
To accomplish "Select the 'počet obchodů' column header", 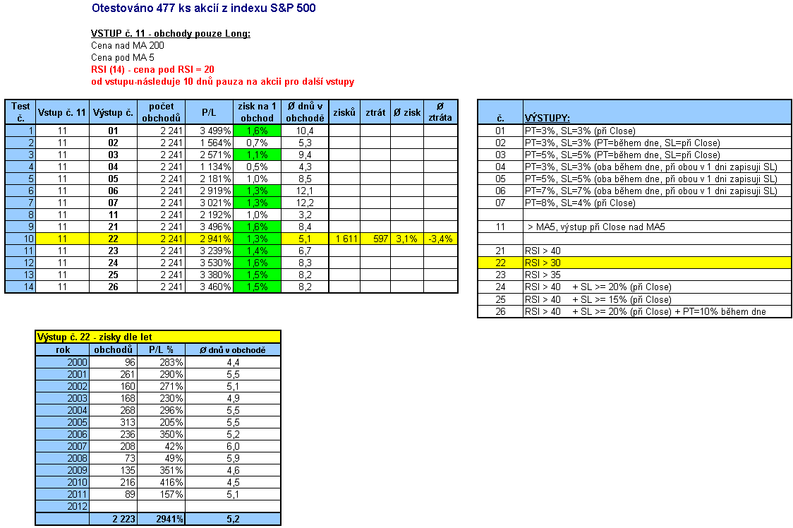I will click(x=162, y=112).
